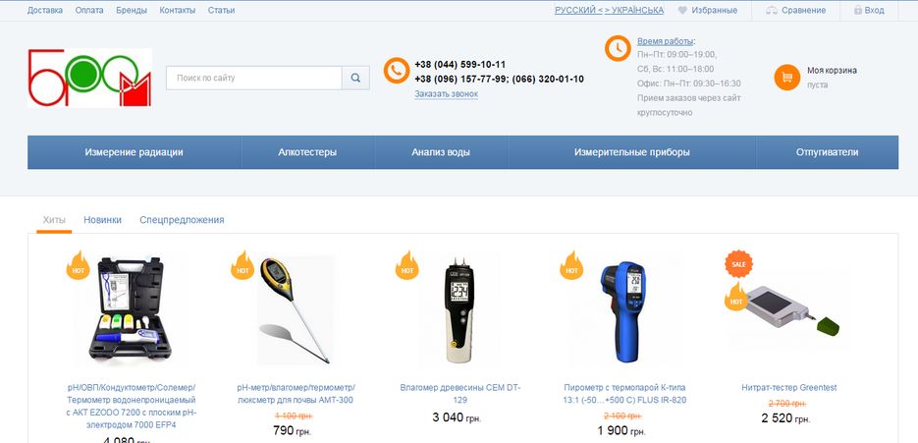Click the 2 520 грн. price
Viewport: 918px width, 443px height.
coord(785,418)
